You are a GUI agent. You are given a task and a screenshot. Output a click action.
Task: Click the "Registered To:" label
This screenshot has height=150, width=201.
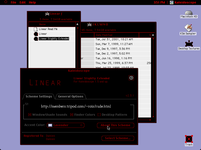(34, 136)
